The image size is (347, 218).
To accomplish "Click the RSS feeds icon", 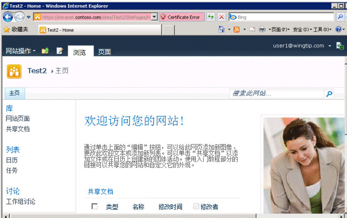I will [x=237, y=29].
